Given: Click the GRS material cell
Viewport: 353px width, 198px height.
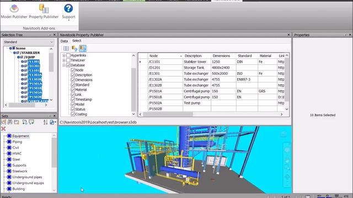Looking at the screenshot, I should 268,91.
